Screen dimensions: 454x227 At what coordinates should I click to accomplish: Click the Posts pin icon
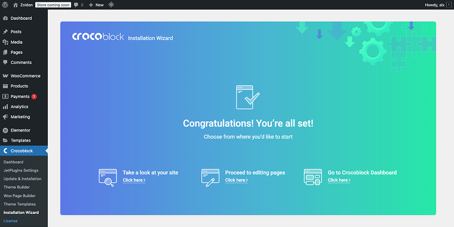point(5,32)
